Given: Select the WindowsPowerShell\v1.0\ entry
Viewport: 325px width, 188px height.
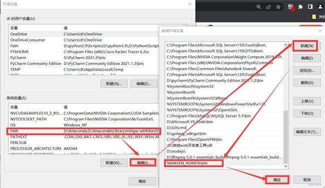Looking at the screenshot, I should click(224, 104).
